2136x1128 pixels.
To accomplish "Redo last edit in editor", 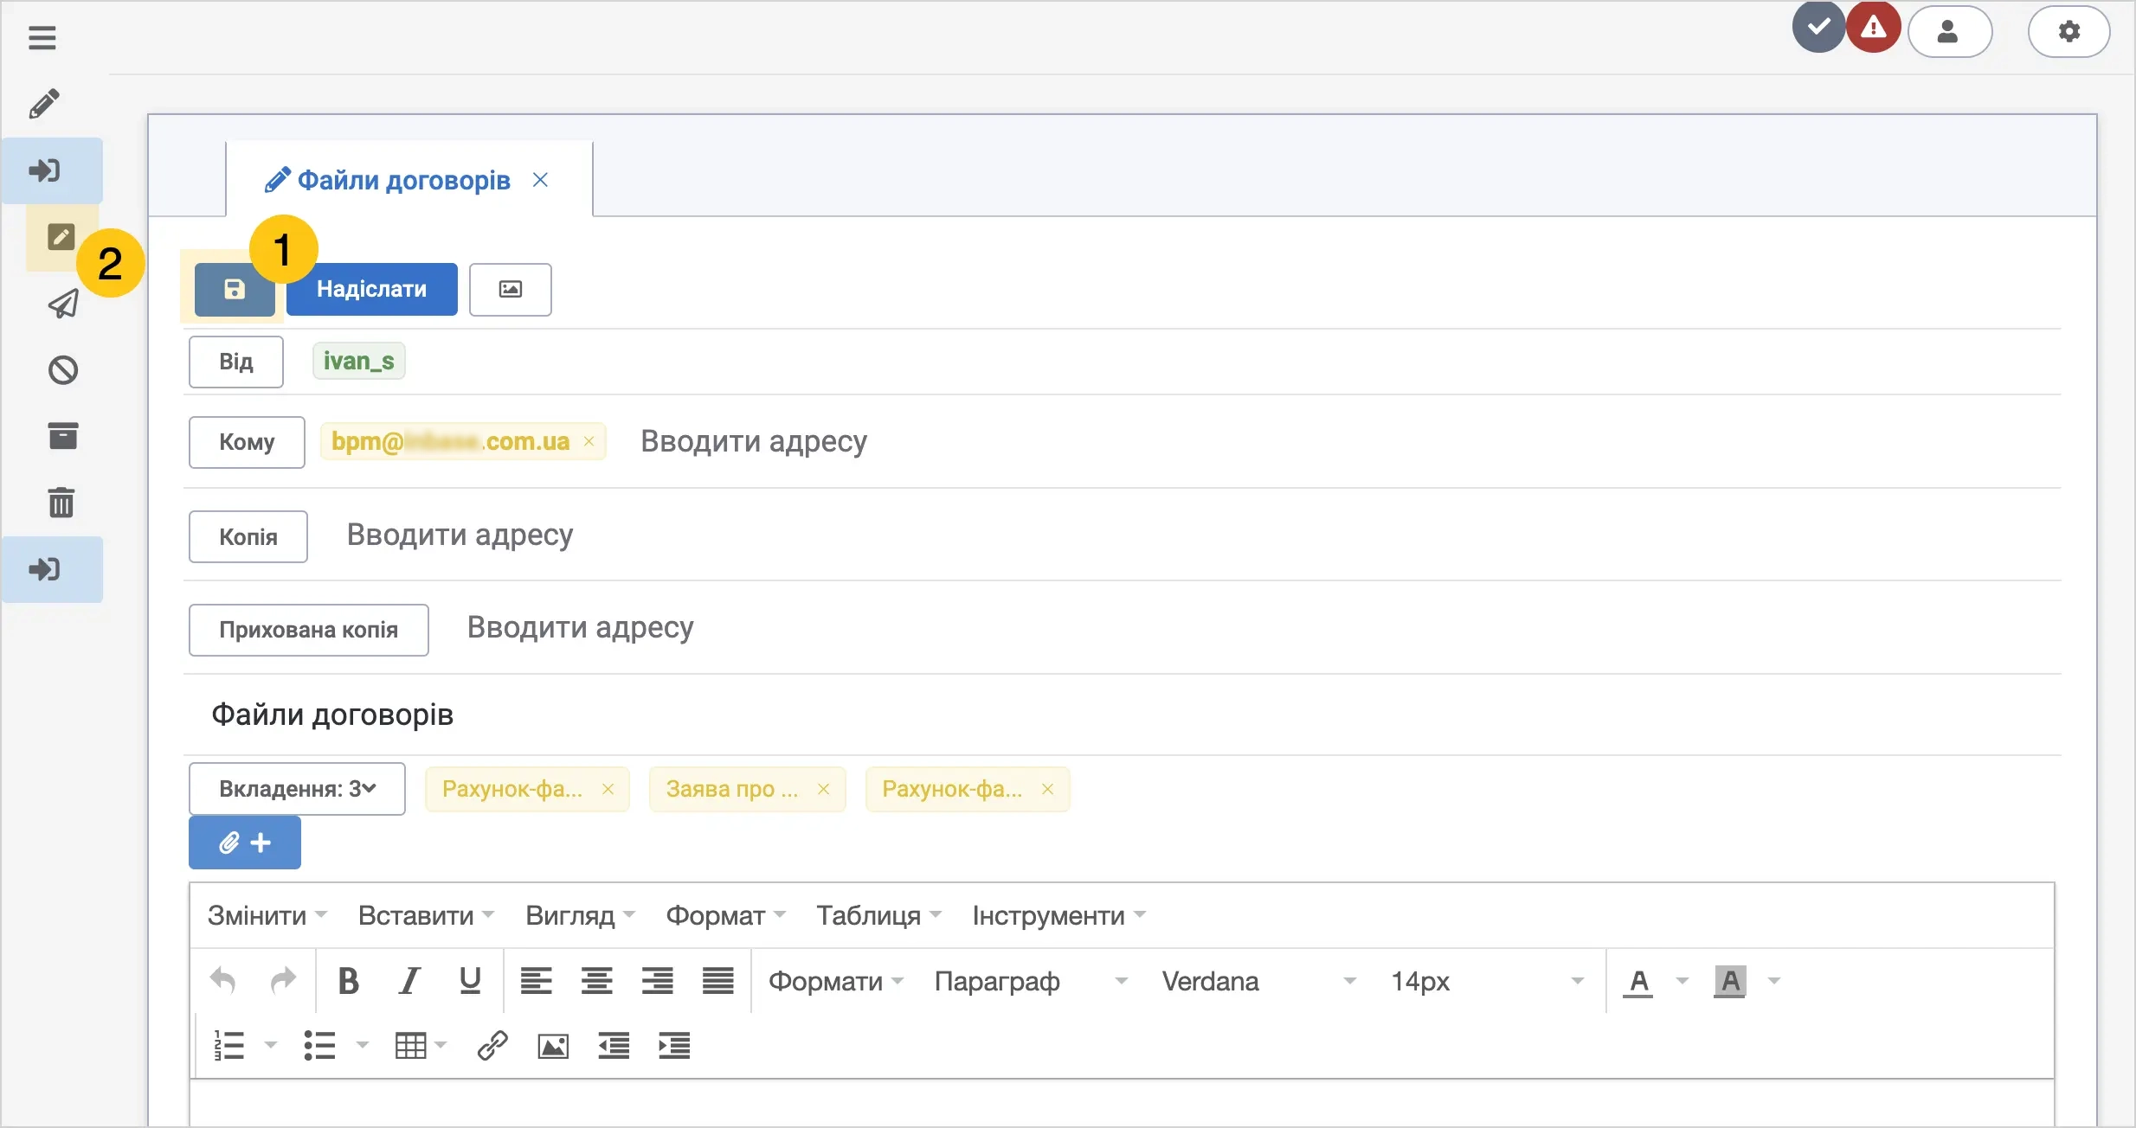I will 283,980.
